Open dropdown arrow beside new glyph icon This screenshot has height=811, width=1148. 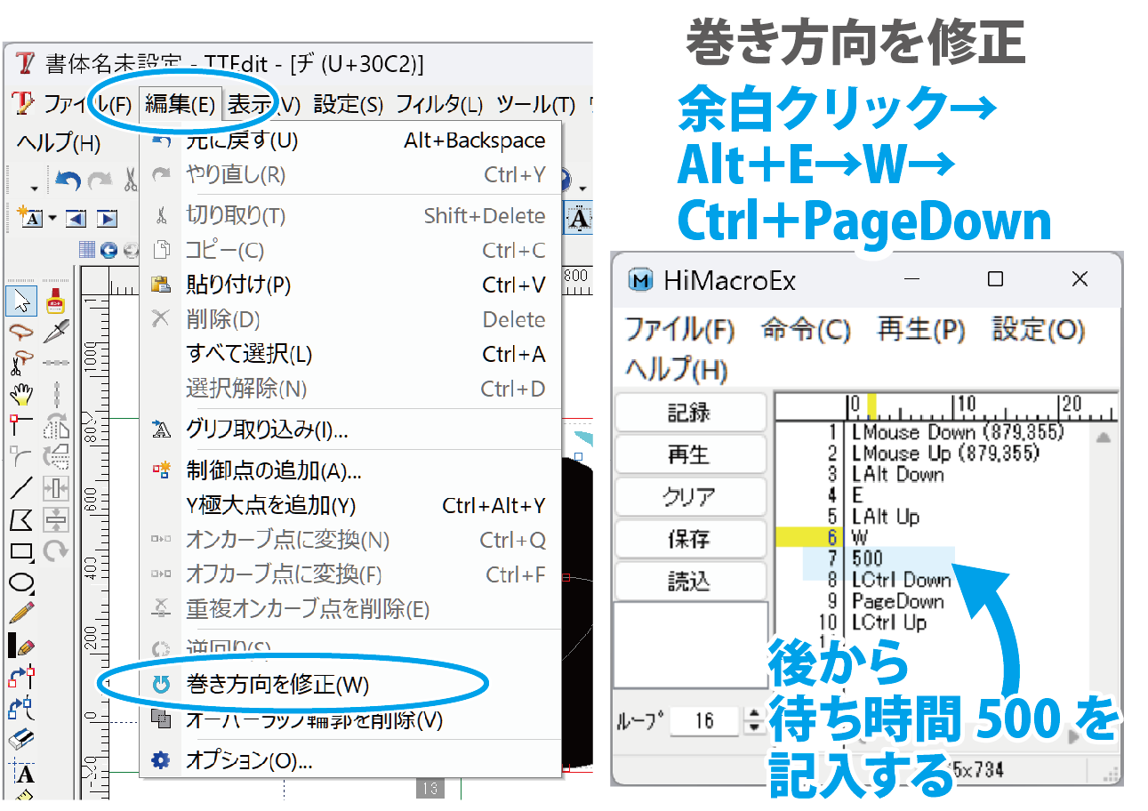[52, 218]
